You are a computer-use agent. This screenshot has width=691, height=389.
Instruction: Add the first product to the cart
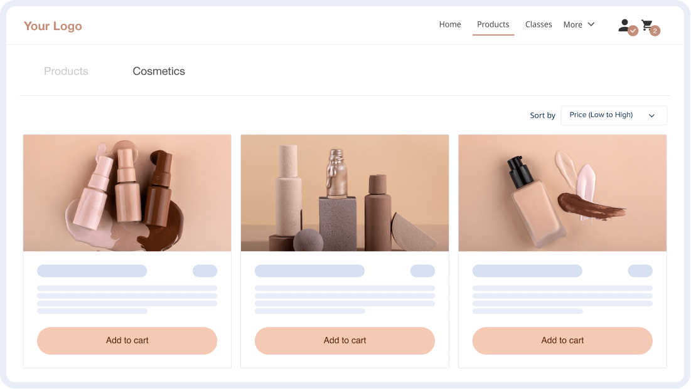tap(127, 341)
